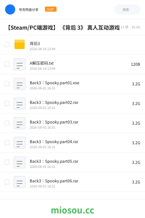Click the Spooky.part01.exe file icon
The image size is (145, 218).
click(20, 84)
